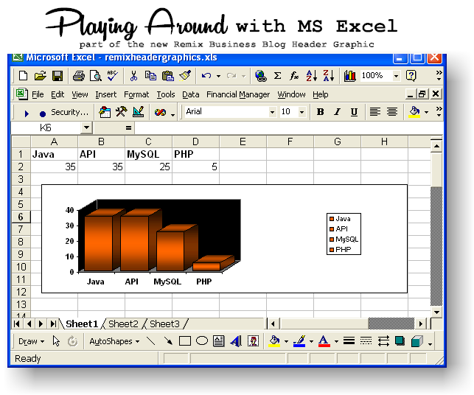474x395 pixels.
Task: Expand the drawing toolbar Line Color arrow
Action: coord(311,342)
